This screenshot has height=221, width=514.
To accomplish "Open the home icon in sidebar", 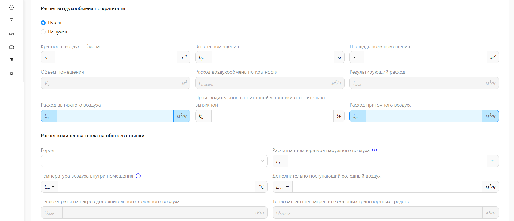I will point(11,7).
